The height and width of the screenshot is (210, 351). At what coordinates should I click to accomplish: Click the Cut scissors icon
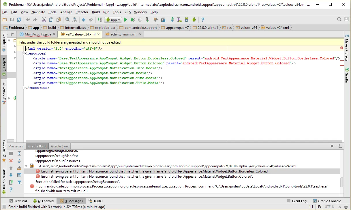point(44,20)
